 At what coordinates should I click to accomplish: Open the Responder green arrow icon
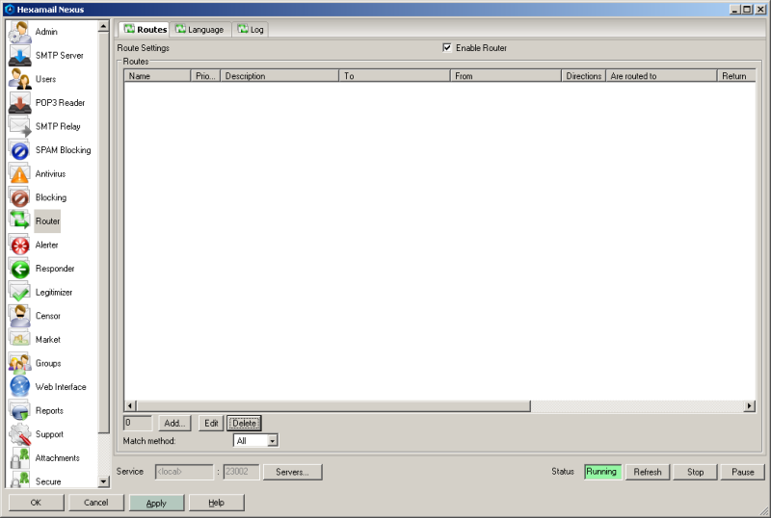[x=19, y=269]
